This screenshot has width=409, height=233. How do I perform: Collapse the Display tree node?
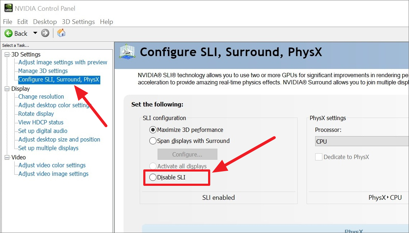click(x=7, y=89)
